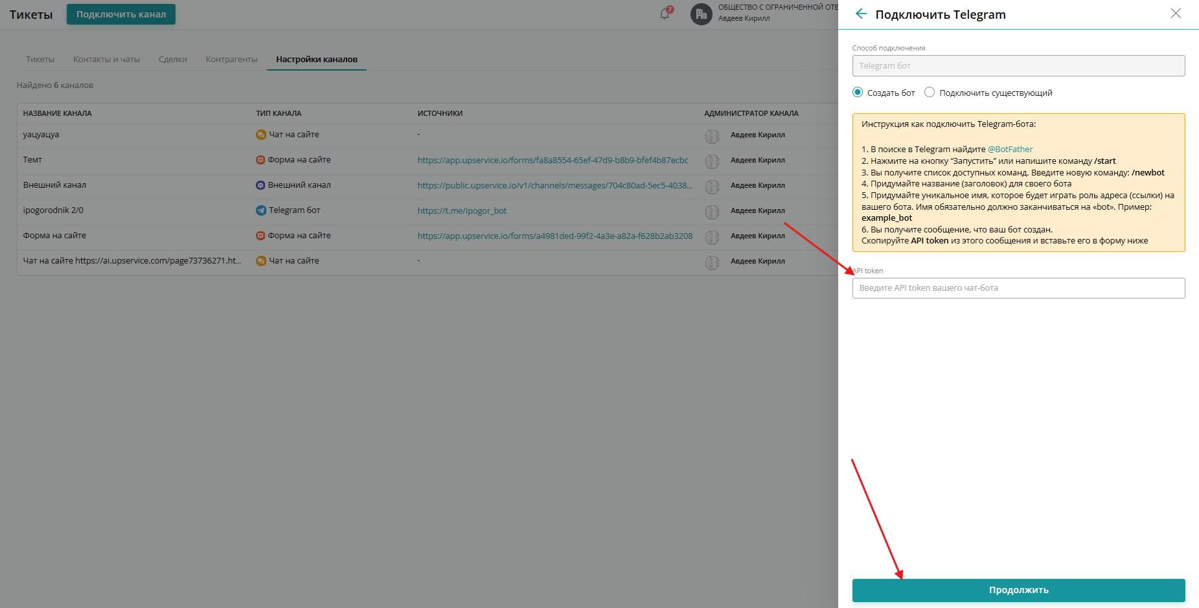Open the Способ подключения dropdown
This screenshot has width=1199, height=608.
click(1018, 65)
